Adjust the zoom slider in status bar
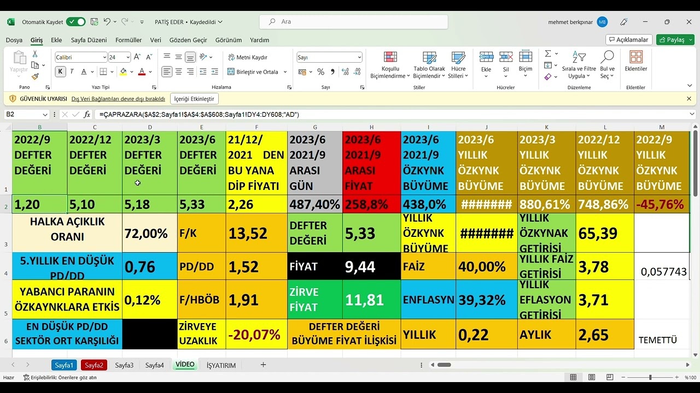This screenshot has width=700, height=393. pos(650,377)
